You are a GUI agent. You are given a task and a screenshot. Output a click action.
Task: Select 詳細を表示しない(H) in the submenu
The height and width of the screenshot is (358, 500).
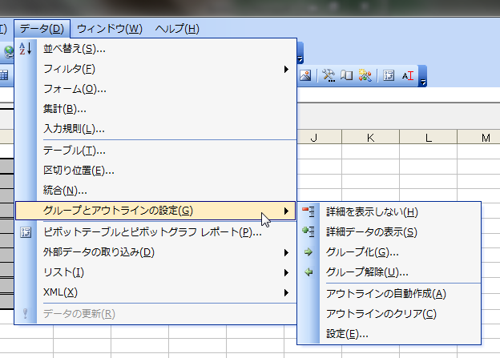[x=389, y=212]
